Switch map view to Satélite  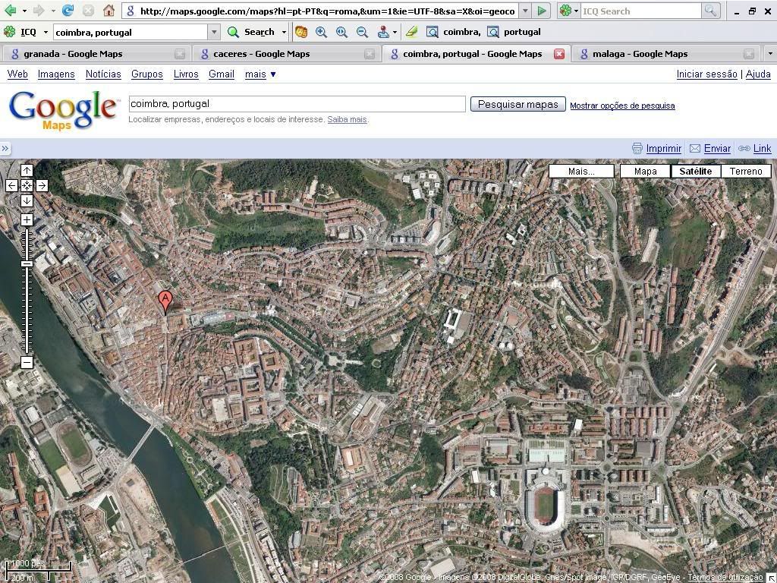695,171
